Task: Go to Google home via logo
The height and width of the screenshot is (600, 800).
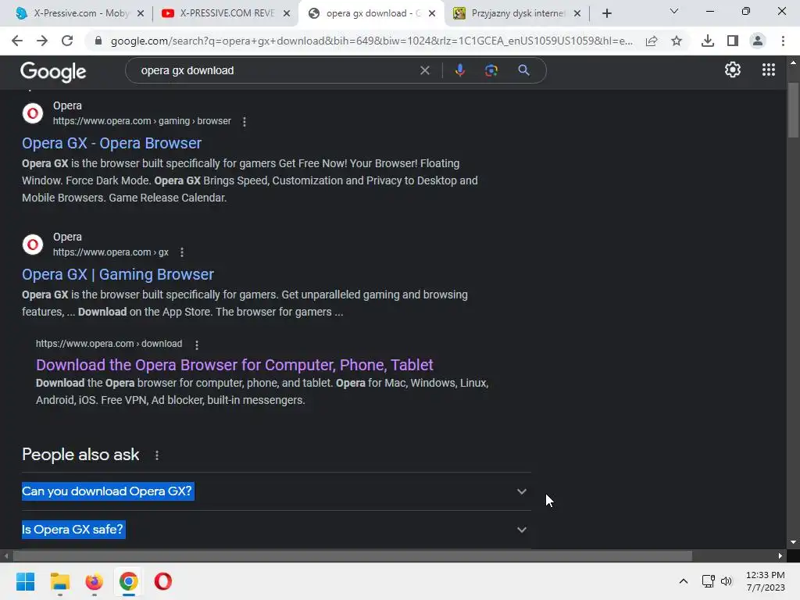Action: pos(53,71)
